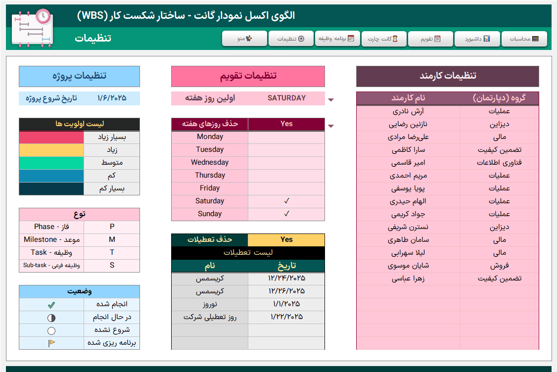Click the متوسط priority green swatch

point(51,163)
